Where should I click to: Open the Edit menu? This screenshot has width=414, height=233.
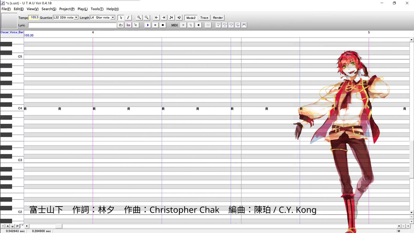[19, 9]
